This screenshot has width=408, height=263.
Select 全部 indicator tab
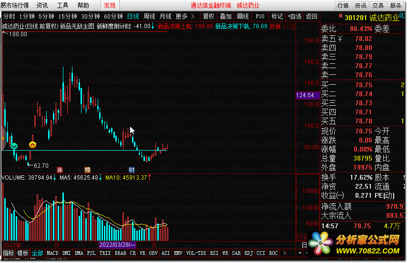(x=38, y=253)
